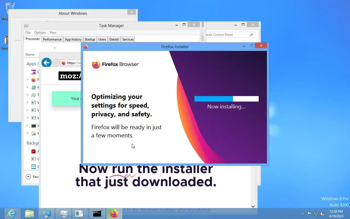Click the search magnifier in Control Panel
350x219 pixels.
coord(252,35)
